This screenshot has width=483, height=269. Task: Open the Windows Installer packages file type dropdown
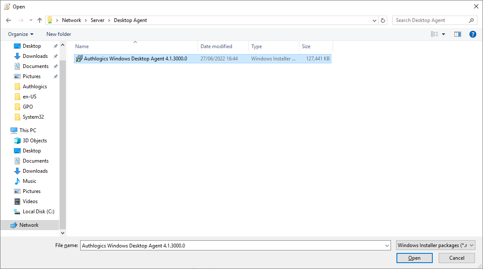[x=436, y=246]
